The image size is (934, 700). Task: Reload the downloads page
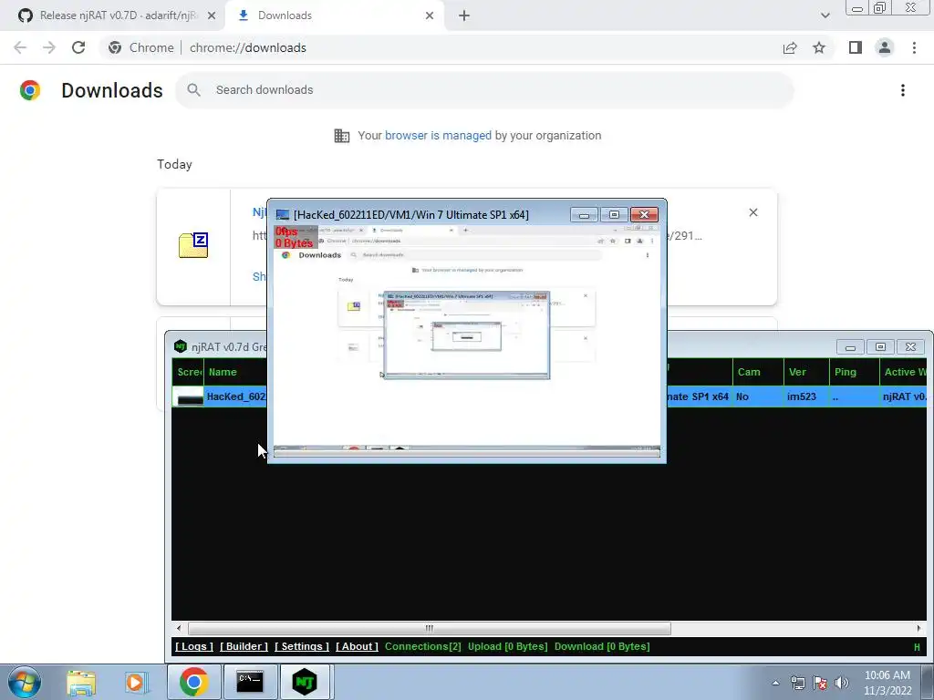pyautogui.click(x=78, y=47)
